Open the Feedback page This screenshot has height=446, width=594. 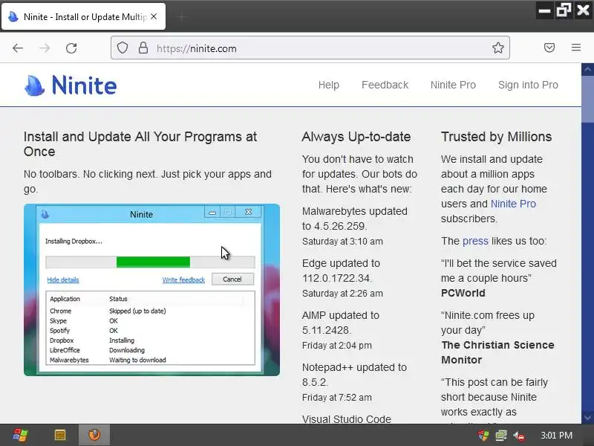[385, 85]
